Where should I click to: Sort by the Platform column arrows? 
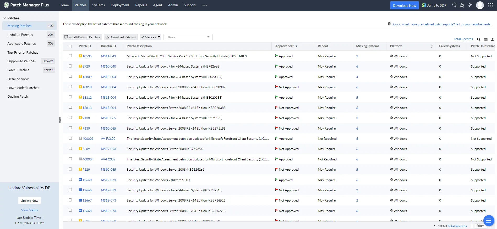pos(432,46)
